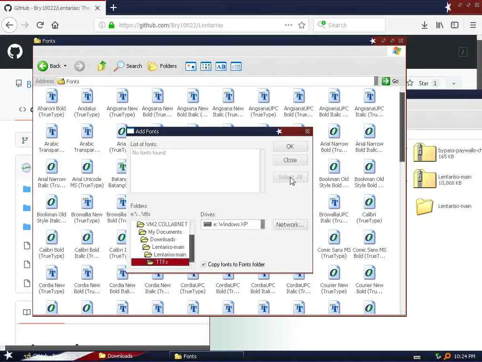Open the Back history dropdown arrow

click(65, 66)
